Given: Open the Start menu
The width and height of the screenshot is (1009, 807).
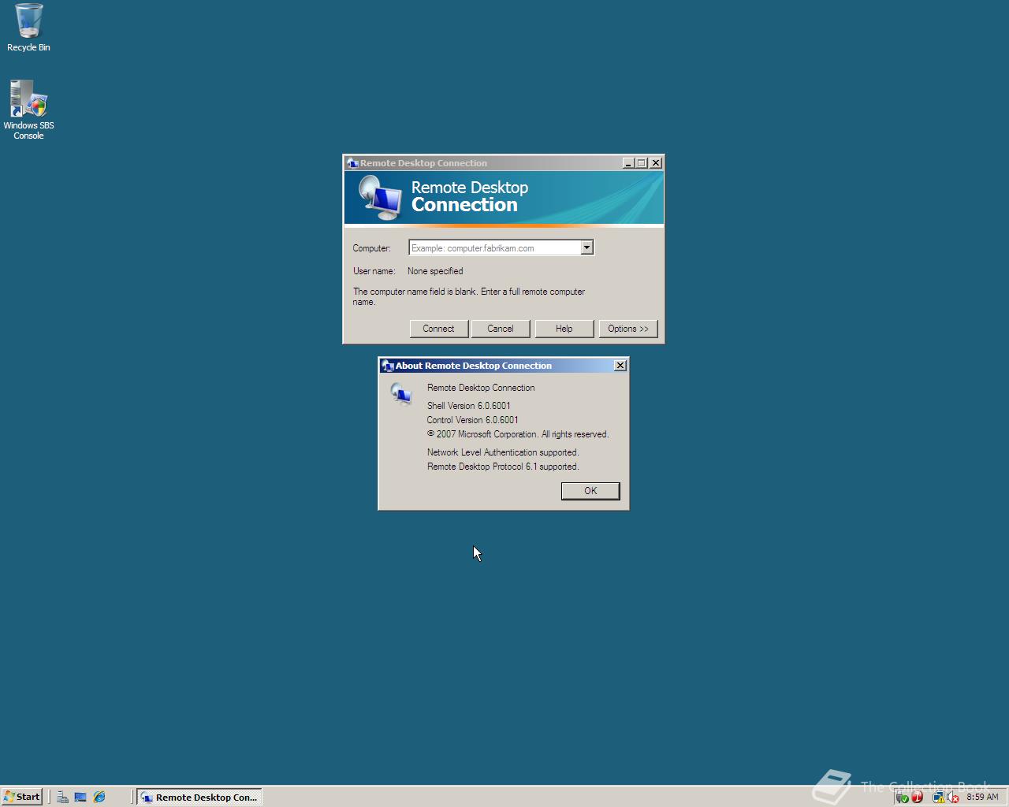Looking at the screenshot, I should click(22, 797).
